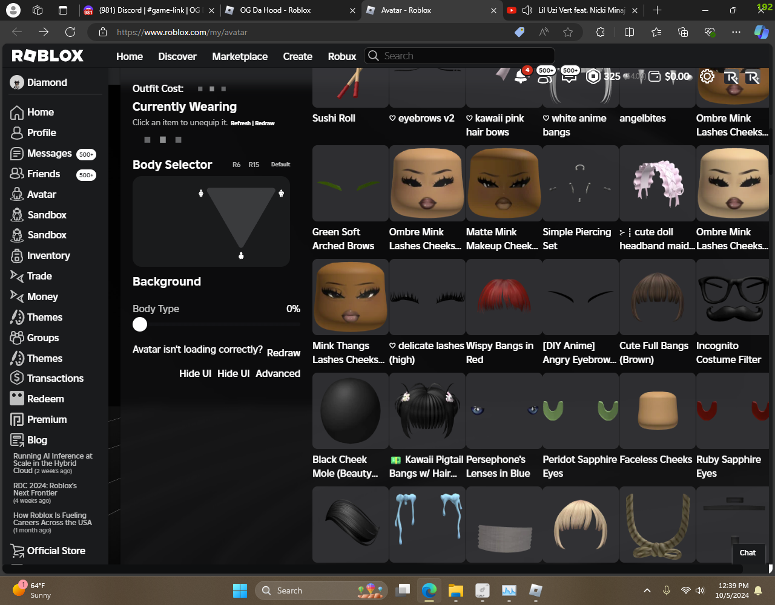The width and height of the screenshot is (775, 605).
Task: Open File Explorer from the taskbar
Action: pyautogui.click(x=455, y=590)
